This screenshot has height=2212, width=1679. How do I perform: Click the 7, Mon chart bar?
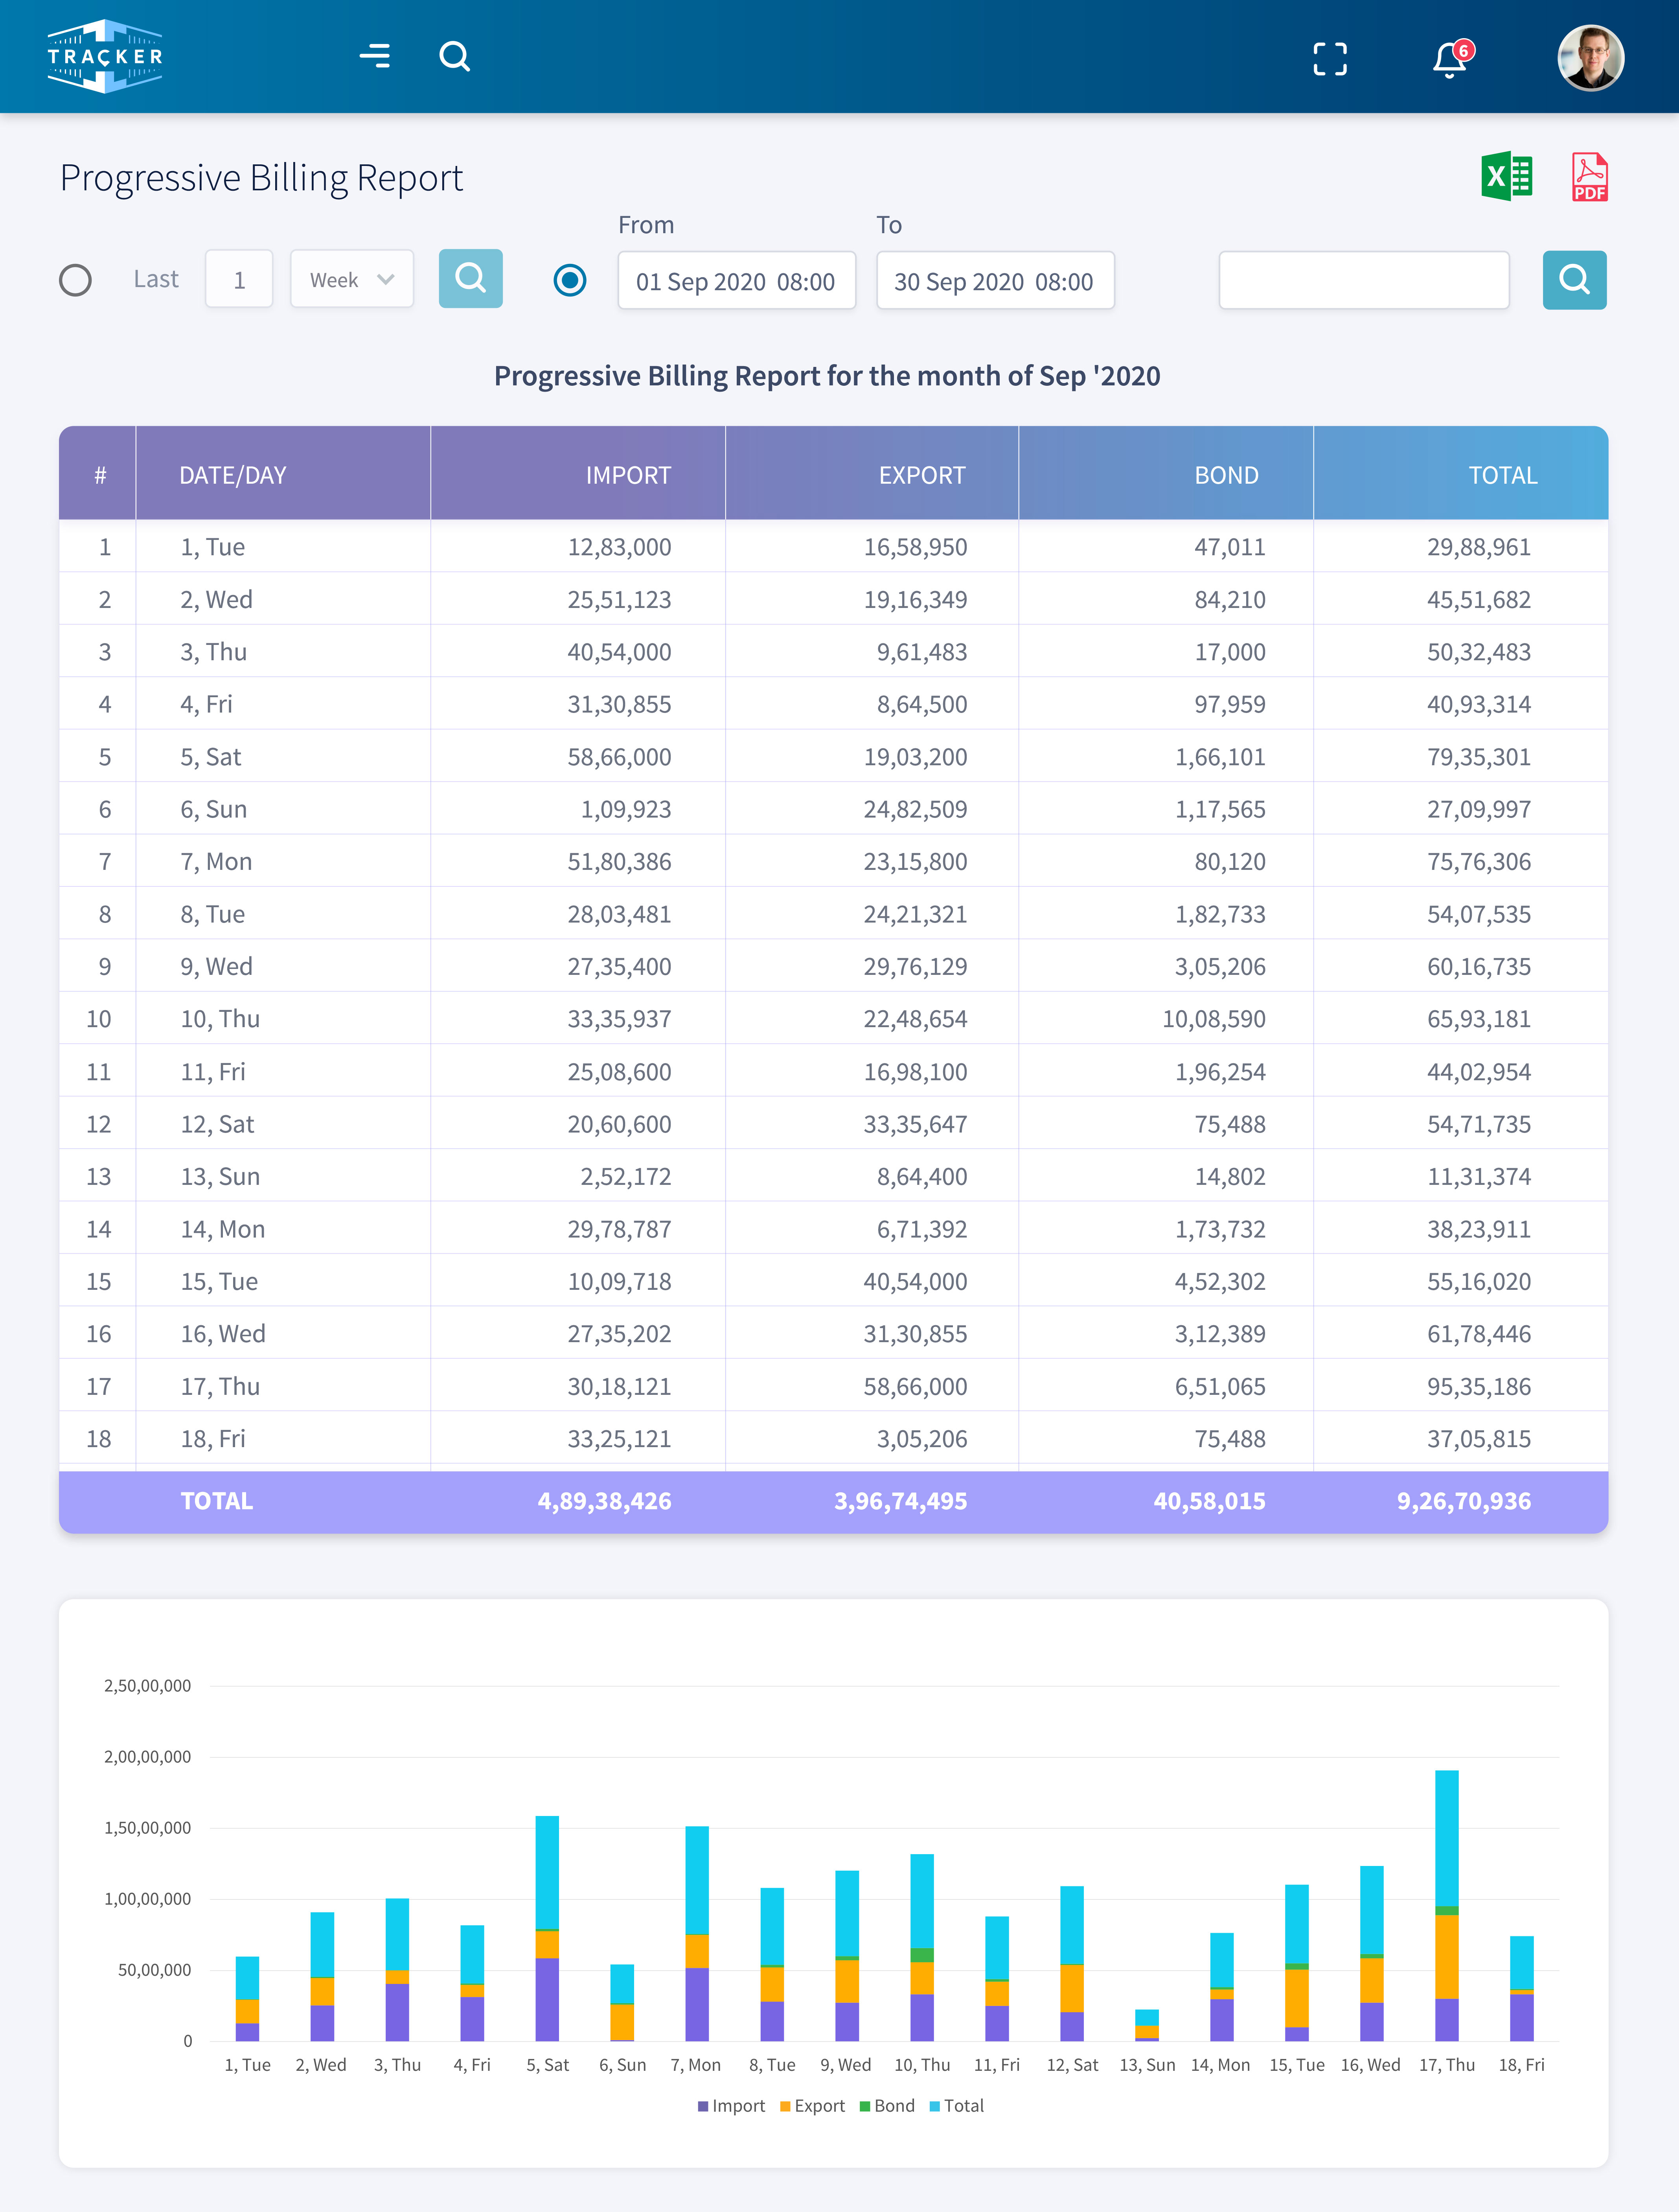click(x=697, y=1933)
